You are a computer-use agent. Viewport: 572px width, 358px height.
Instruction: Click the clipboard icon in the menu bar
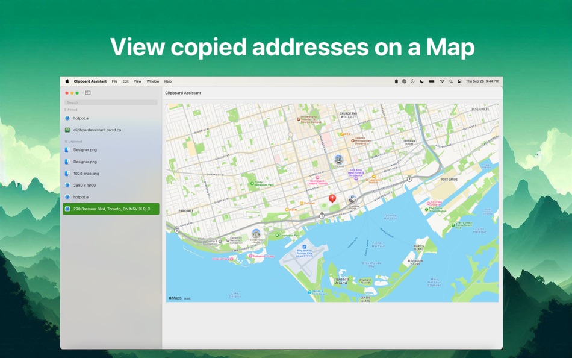[396, 81]
